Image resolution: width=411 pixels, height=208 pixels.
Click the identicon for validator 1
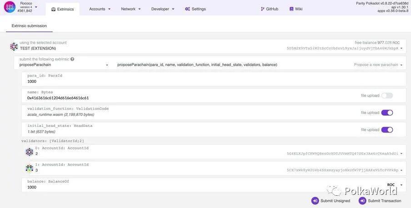coord(30,168)
